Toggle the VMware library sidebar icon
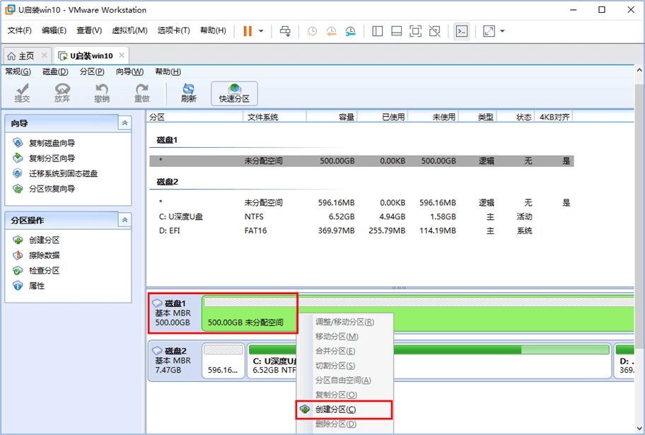Image resolution: width=645 pixels, height=435 pixels. (x=377, y=31)
